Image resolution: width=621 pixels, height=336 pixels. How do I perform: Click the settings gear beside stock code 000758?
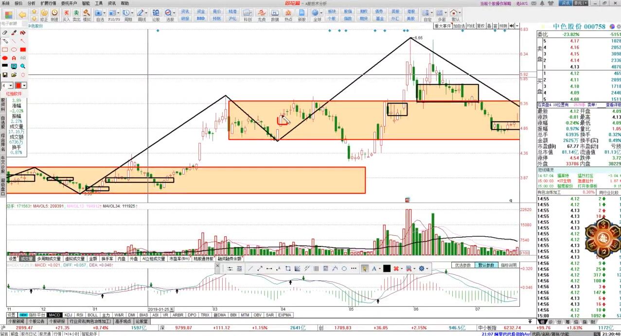point(619,26)
